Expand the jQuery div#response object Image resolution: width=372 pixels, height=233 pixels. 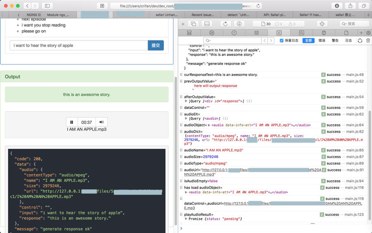pyautogui.click(x=186, y=101)
